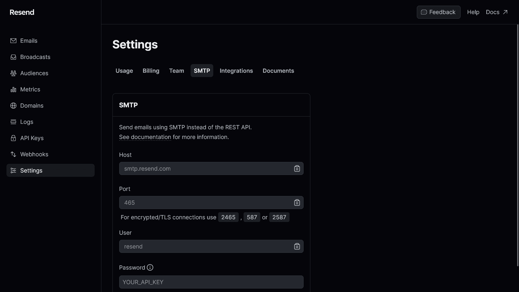This screenshot has width=519, height=292.
Task: Click the Settings sliders icon
Action: tap(13, 170)
